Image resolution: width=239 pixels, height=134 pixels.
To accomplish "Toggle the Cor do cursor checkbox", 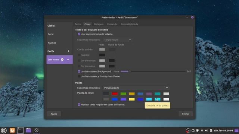I will click(79, 61).
